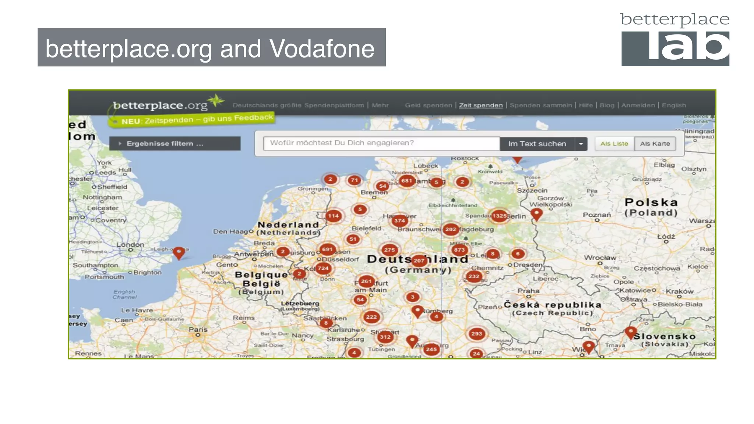Select the pin marker on the English coast

pyautogui.click(x=179, y=253)
